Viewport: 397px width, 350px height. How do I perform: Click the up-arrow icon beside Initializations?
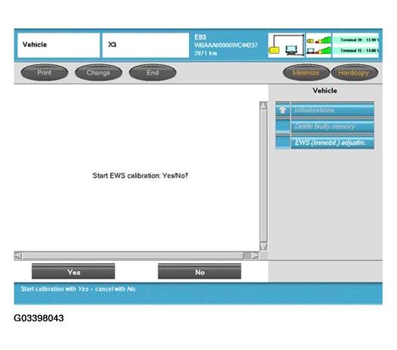click(282, 110)
